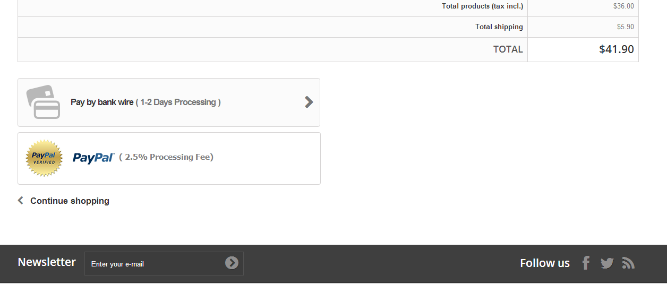Click the TOTAL label in the summary
Viewport: 667px width, 284px height.
pyautogui.click(x=508, y=49)
